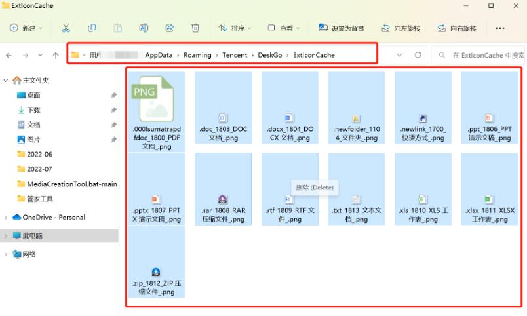The height and width of the screenshot is (316, 527).
Task: Open the 新建 dropdown menu
Action: (x=26, y=28)
